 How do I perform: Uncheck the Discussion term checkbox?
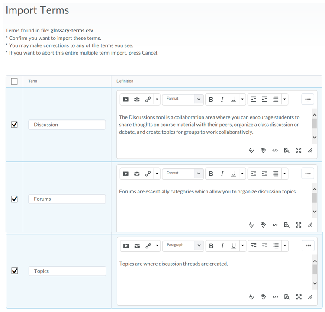click(x=14, y=125)
